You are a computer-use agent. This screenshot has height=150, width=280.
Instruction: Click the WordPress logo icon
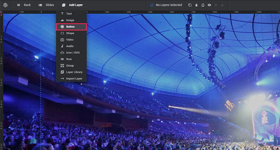coord(5,5)
